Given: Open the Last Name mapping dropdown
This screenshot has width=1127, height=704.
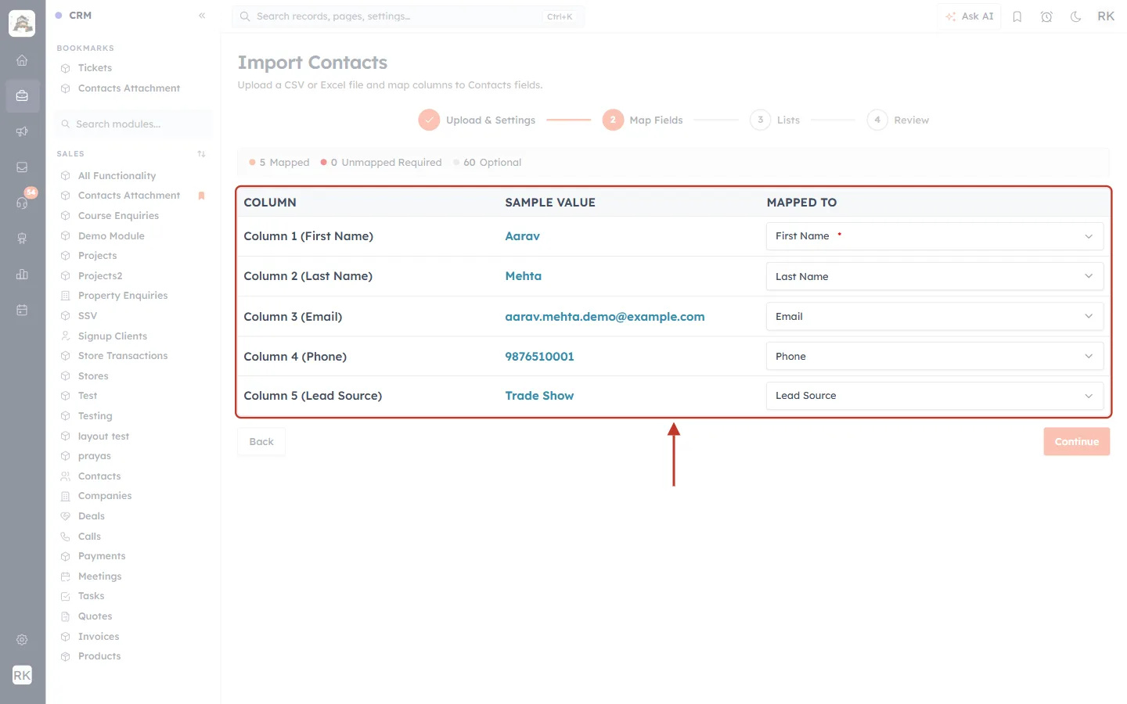Looking at the screenshot, I should click(934, 276).
